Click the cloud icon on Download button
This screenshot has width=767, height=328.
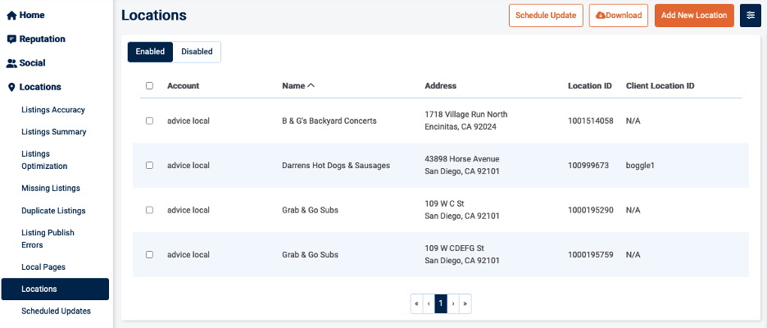(x=601, y=16)
